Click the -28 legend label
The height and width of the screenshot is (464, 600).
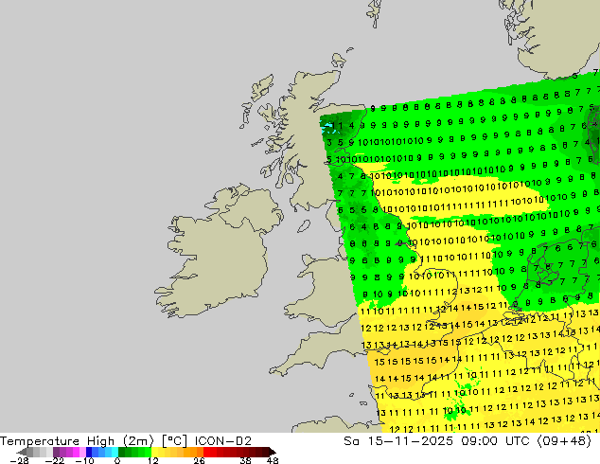pyautogui.click(x=19, y=460)
